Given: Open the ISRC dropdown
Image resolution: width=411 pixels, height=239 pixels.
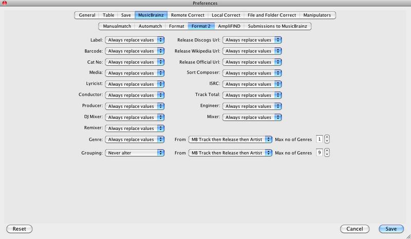Looking at the screenshot, I should point(252,84).
